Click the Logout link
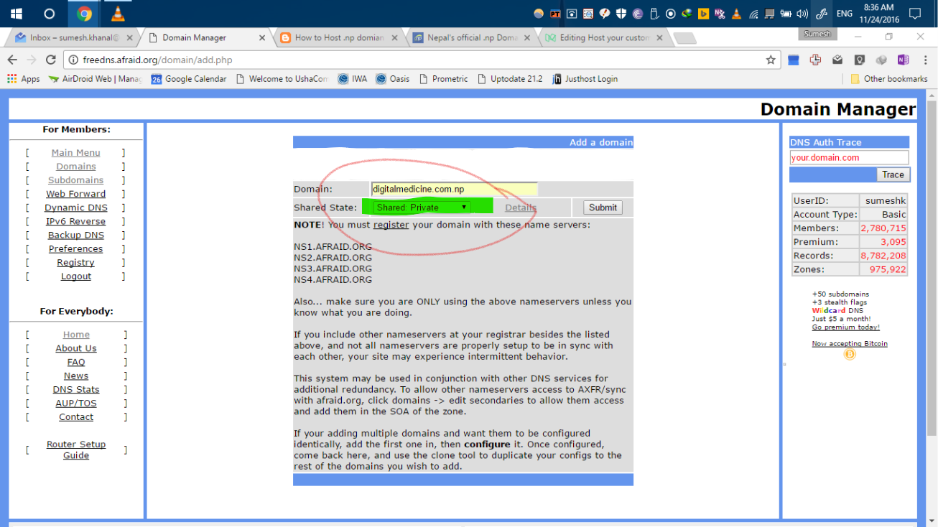938x527 pixels. pyautogui.click(x=75, y=276)
